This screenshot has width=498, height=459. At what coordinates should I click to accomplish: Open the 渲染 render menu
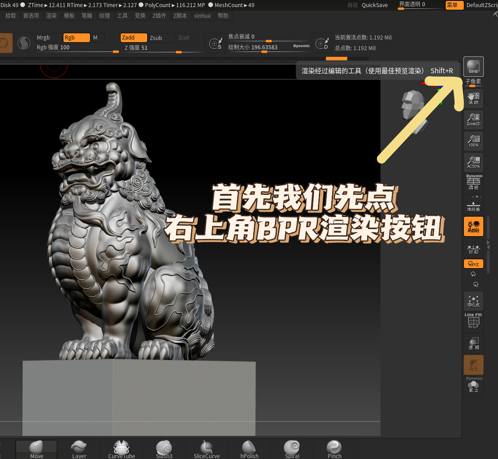click(x=51, y=16)
